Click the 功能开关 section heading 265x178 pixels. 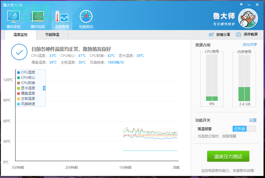(x=203, y=120)
